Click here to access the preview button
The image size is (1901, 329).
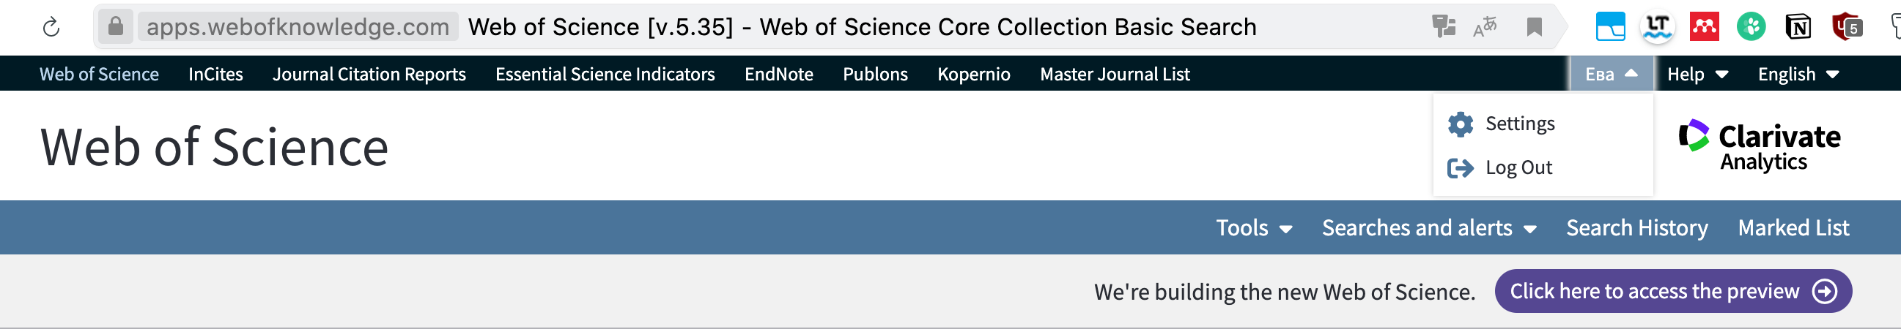pos(1673,292)
